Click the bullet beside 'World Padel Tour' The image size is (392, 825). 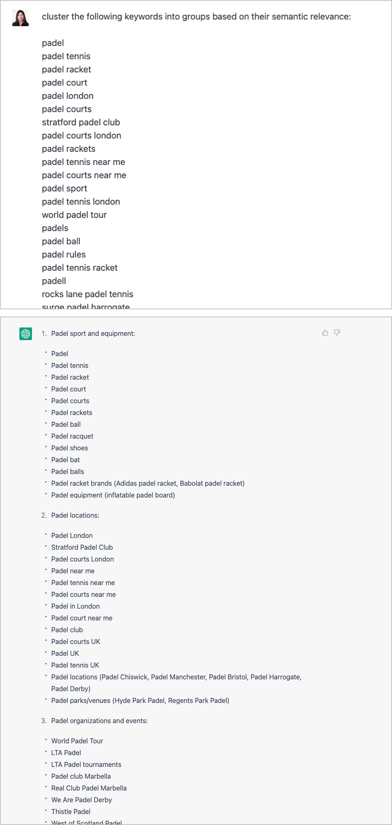click(47, 740)
